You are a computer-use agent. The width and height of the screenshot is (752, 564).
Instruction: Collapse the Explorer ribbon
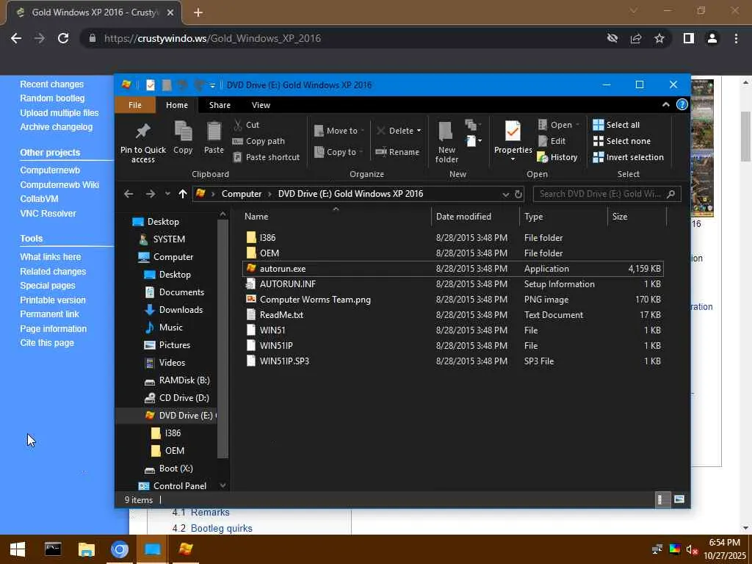pyautogui.click(x=665, y=104)
